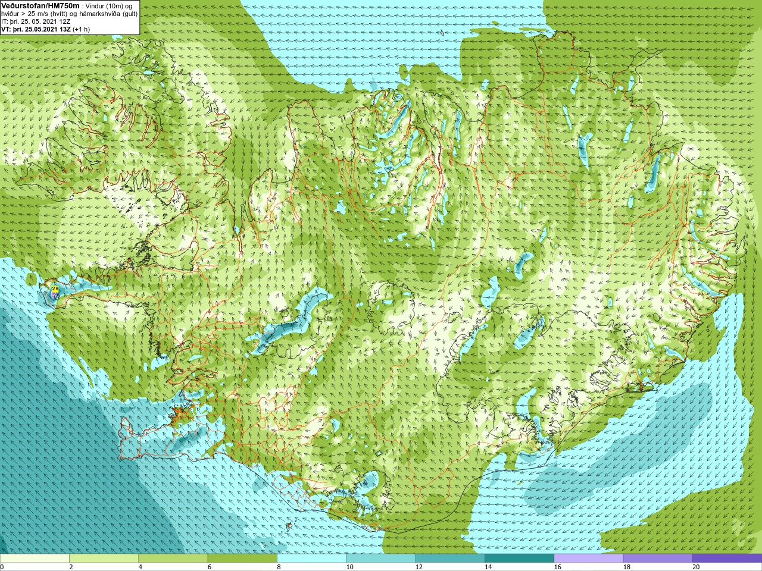The width and height of the screenshot is (762, 571).
Task: Click the 10–12 m/s legend color band
Action: pos(380,558)
